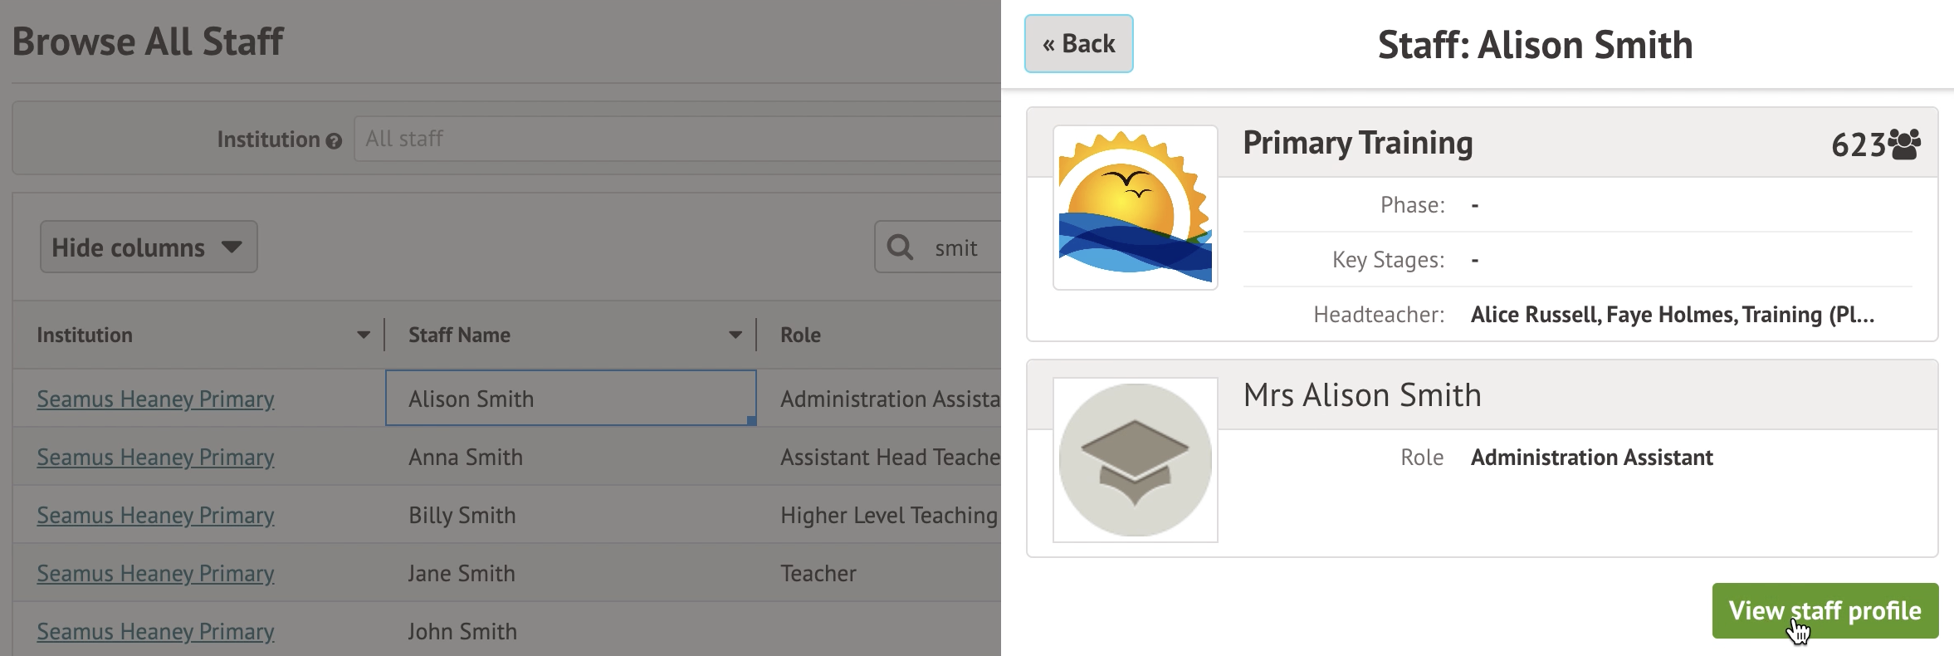Select the Alison Smith staff name cell
1954x656 pixels.
pos(570,399)
